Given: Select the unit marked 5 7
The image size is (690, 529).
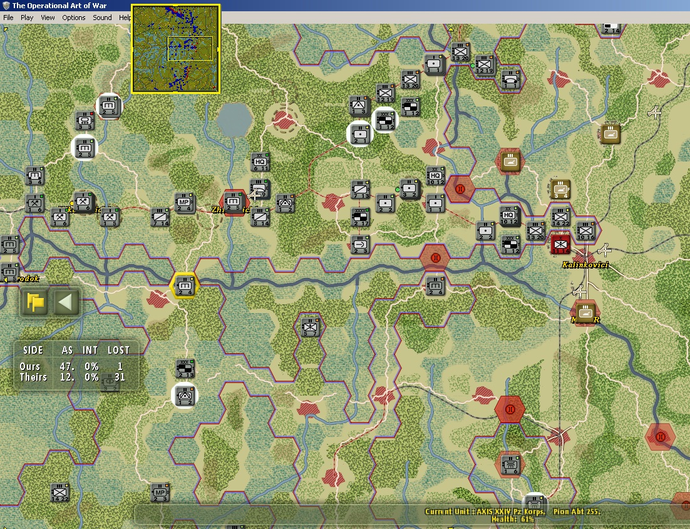Looking at the screenshot, I should click(310, 327).
